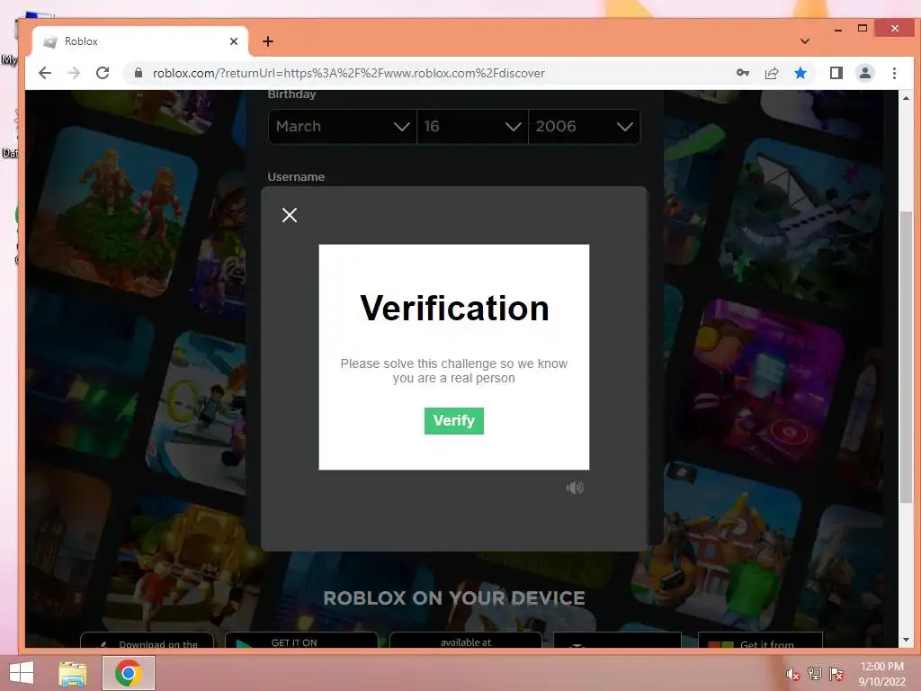Click the GET IT ON store badge
921x691 pixels.
coord(301,641)
